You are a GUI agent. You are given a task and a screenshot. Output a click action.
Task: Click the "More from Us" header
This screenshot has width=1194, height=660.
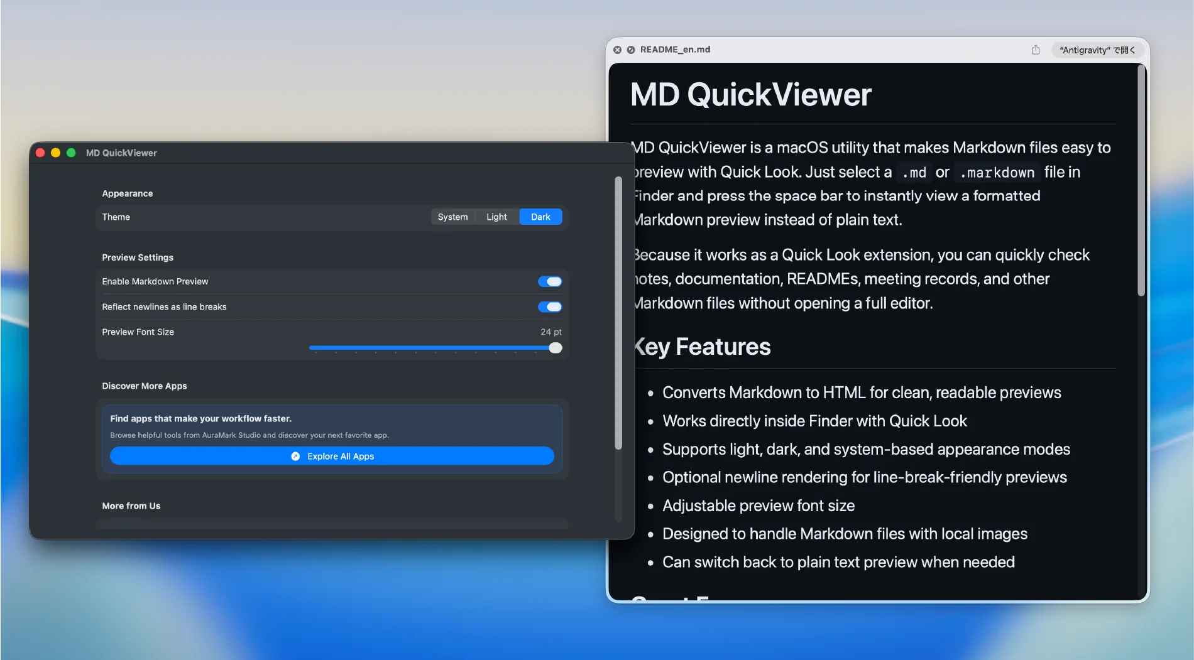tap(131, 506)
